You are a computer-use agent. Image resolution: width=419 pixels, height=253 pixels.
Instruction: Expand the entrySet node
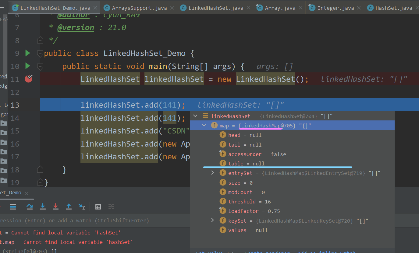click(213, 173)
